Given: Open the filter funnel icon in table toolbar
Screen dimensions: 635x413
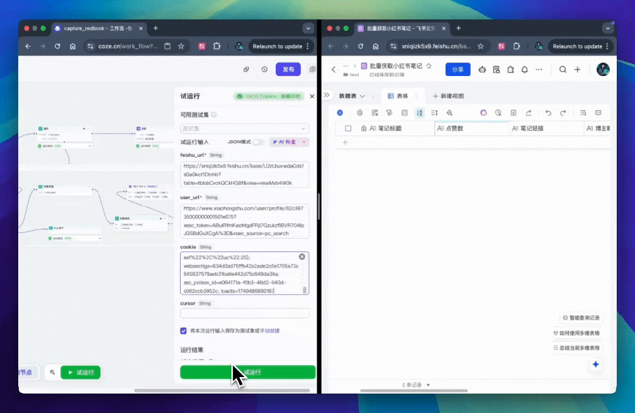Looking at the screenshot, I should coord(389,113).
